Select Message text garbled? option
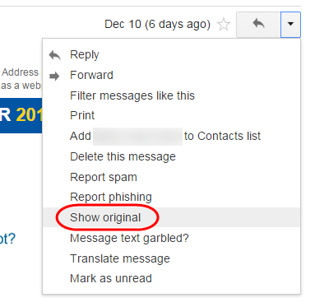 pos(171,238)
